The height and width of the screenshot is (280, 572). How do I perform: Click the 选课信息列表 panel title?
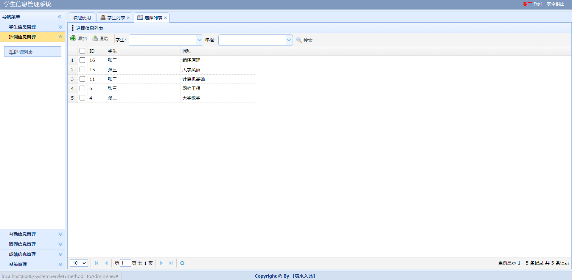click(90, 28)
